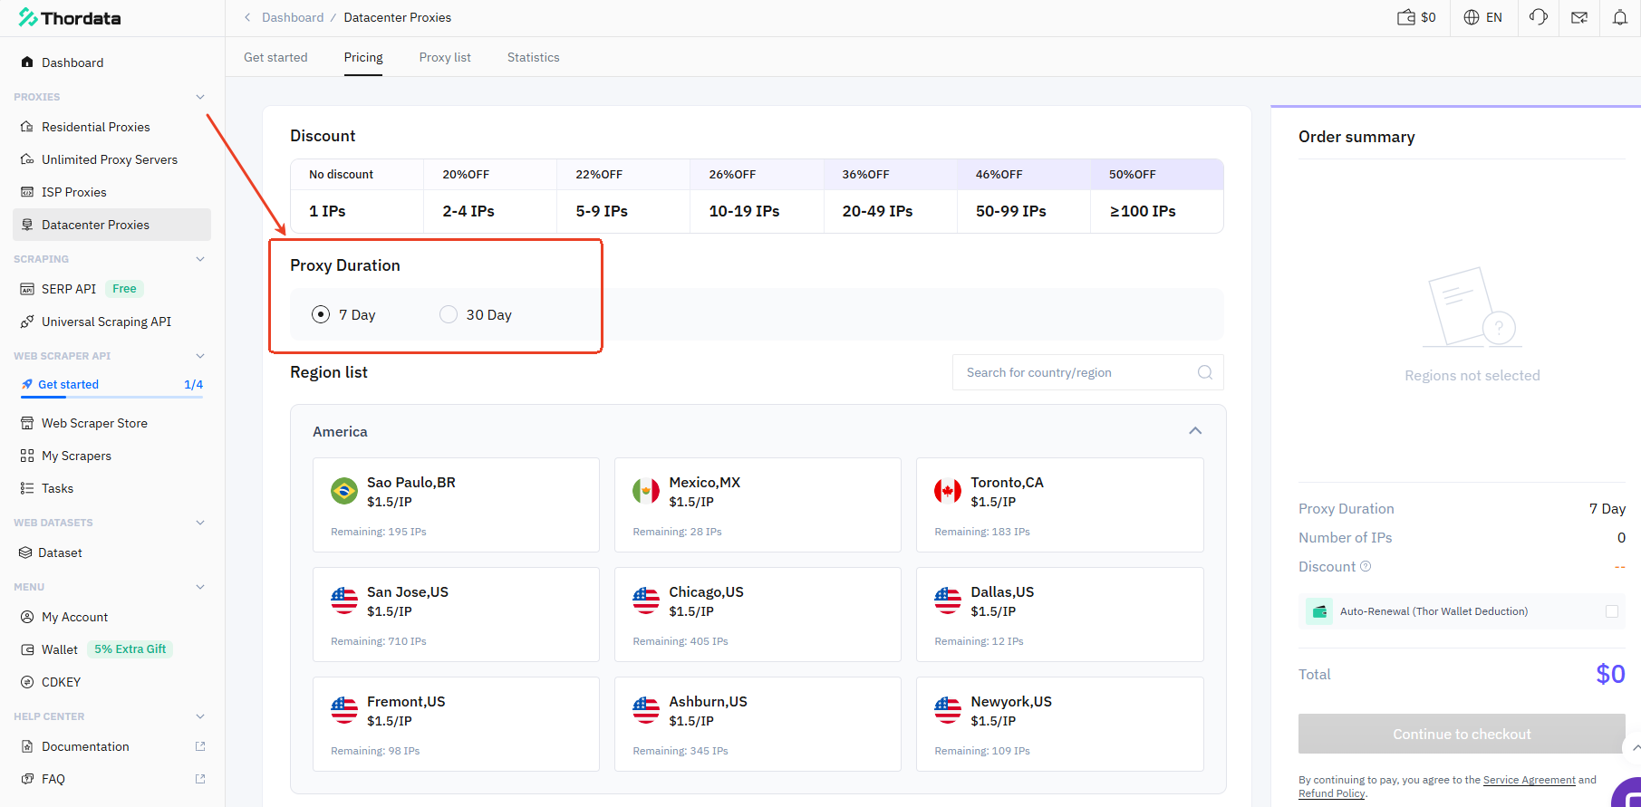
Task: Click the Discount help question icon
Action: (x=1366, y=566)
